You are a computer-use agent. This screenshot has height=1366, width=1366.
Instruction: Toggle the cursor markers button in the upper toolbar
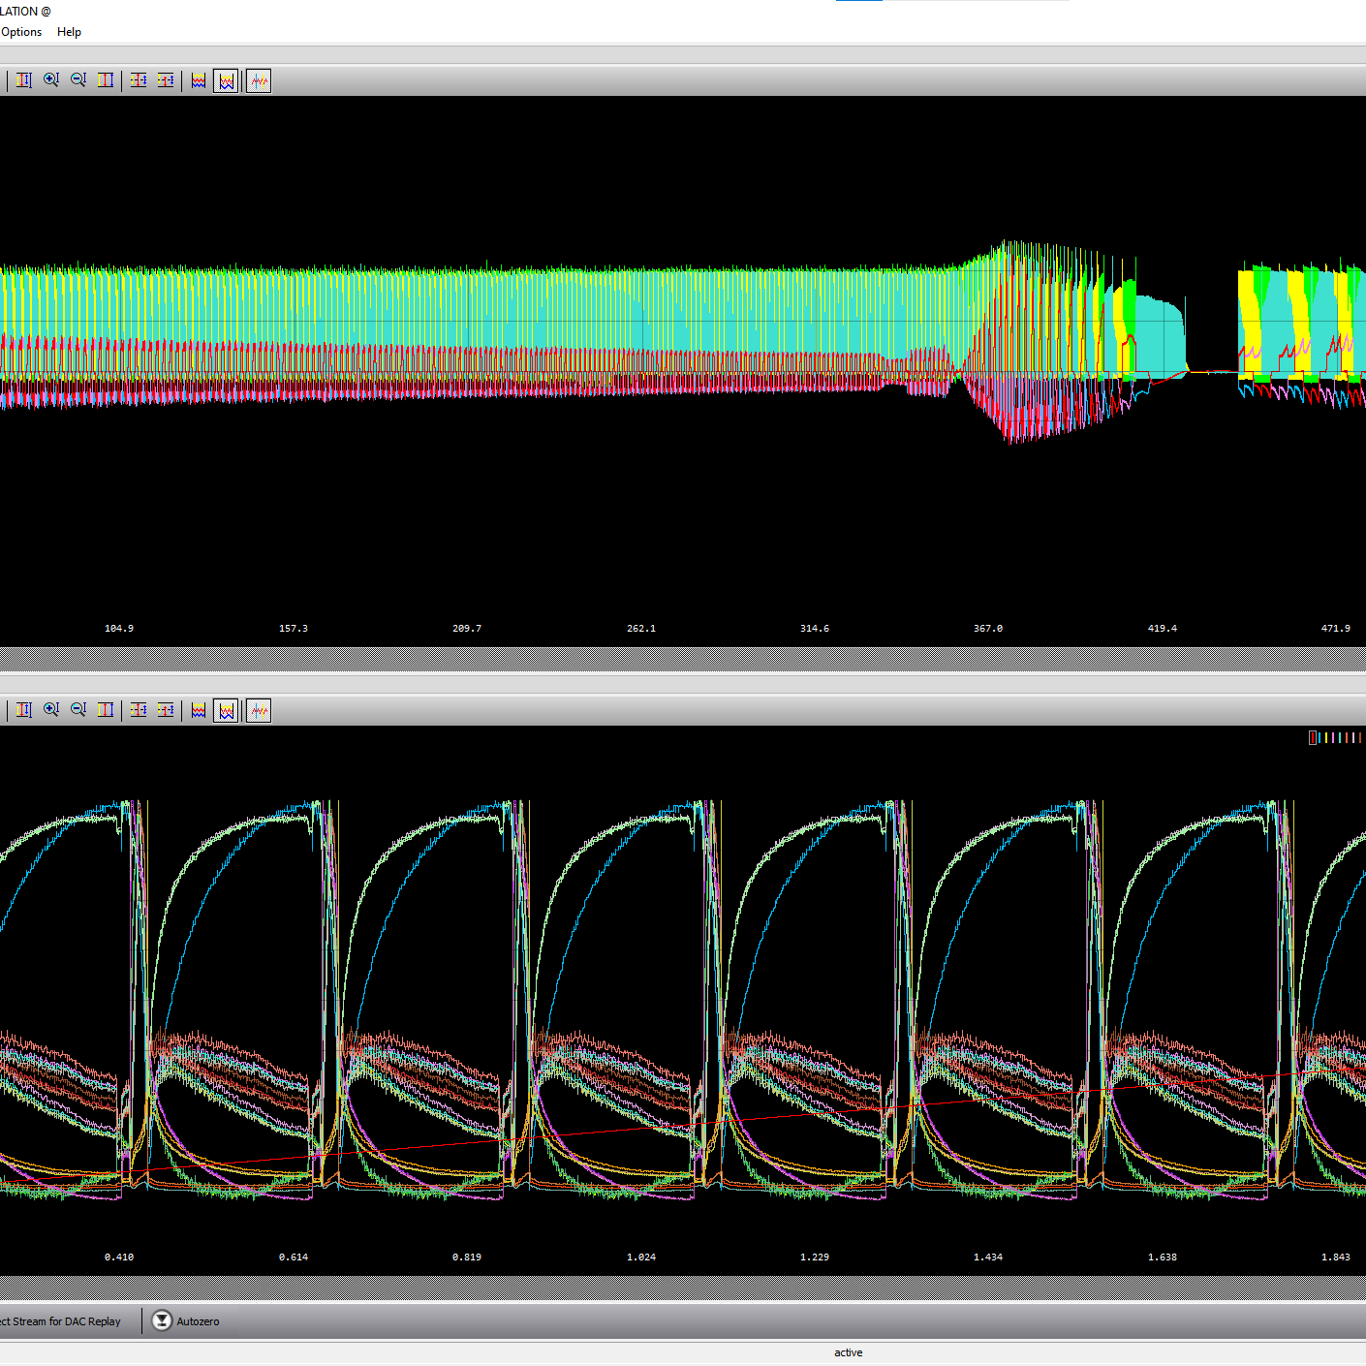[259, 80]
